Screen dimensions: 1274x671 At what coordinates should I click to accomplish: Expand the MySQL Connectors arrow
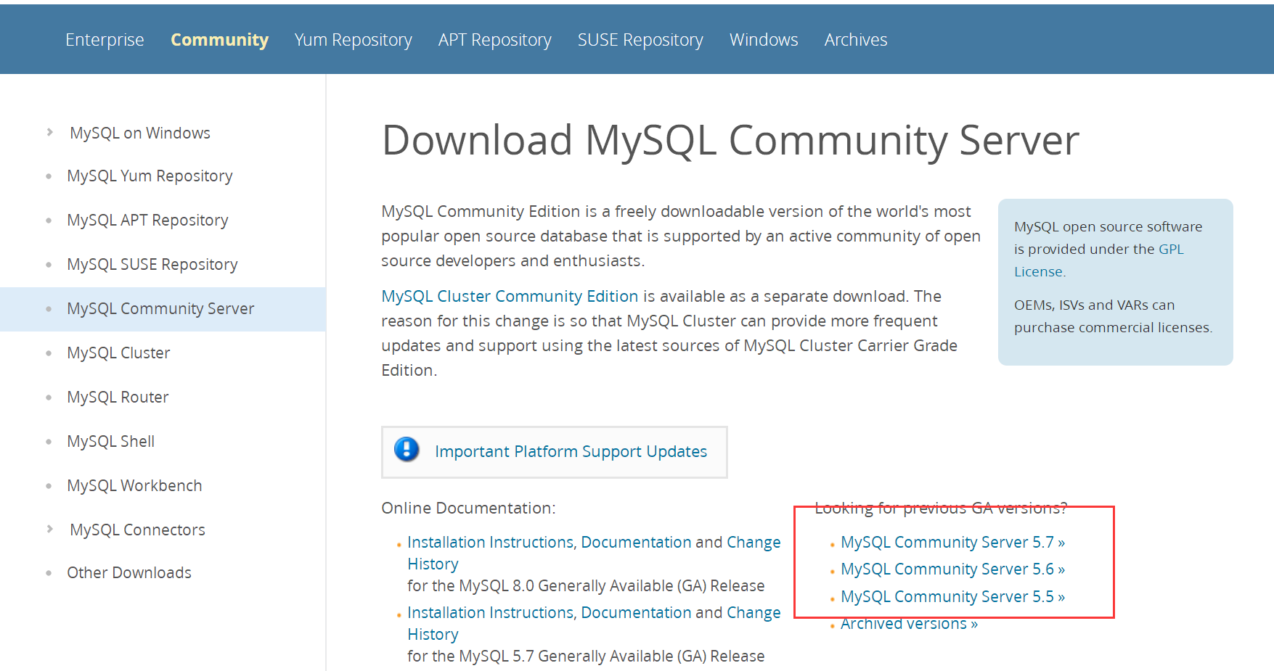(x=49, y=529)
